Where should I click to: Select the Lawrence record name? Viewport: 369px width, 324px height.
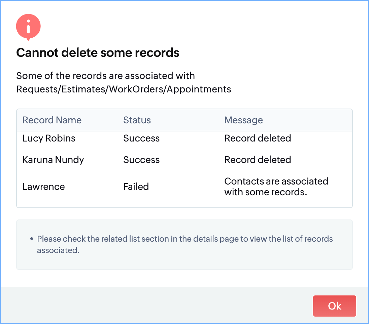click(43, 187)
